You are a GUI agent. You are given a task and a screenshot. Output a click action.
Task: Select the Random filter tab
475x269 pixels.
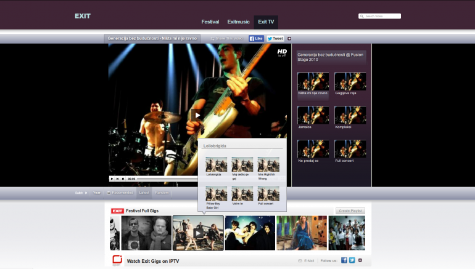[x=162, y=193]
